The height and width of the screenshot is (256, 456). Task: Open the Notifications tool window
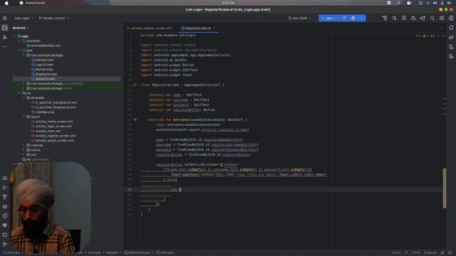pos(451,28)
